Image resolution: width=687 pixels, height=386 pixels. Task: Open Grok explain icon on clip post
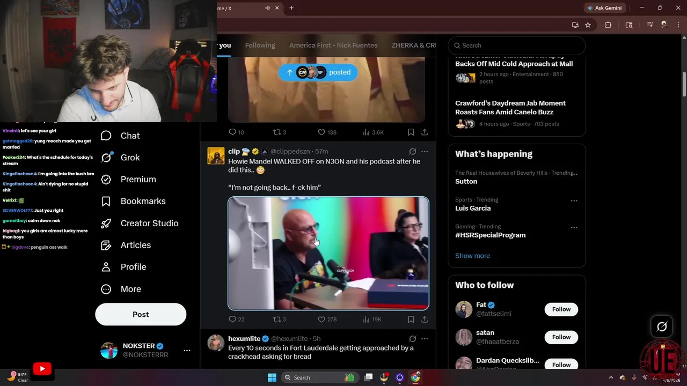[412, 151]
